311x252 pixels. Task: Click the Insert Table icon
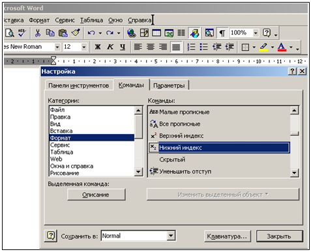pyautogui.click(x=156, y=33)
